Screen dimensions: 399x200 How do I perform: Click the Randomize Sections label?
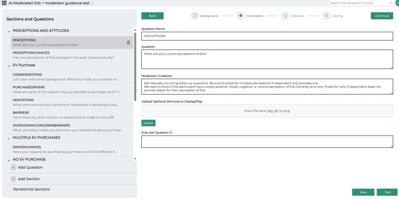tap(32, 189)
